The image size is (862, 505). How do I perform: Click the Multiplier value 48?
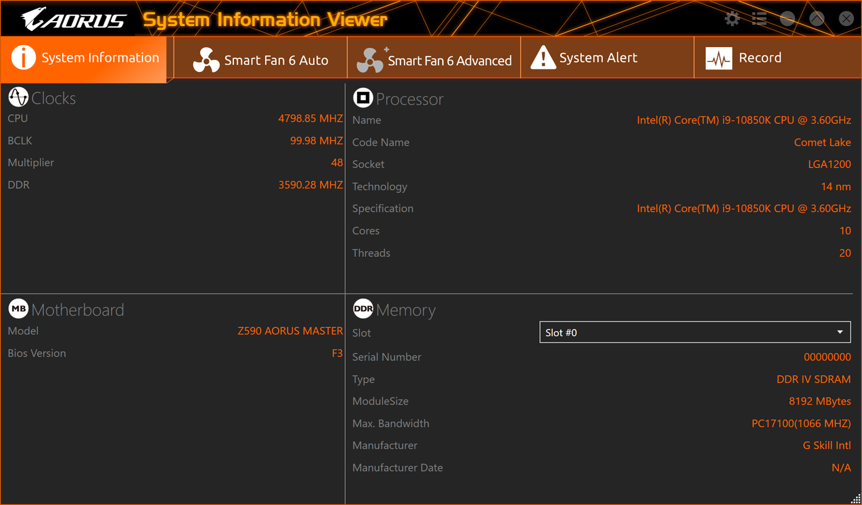(x=337, y=163)
